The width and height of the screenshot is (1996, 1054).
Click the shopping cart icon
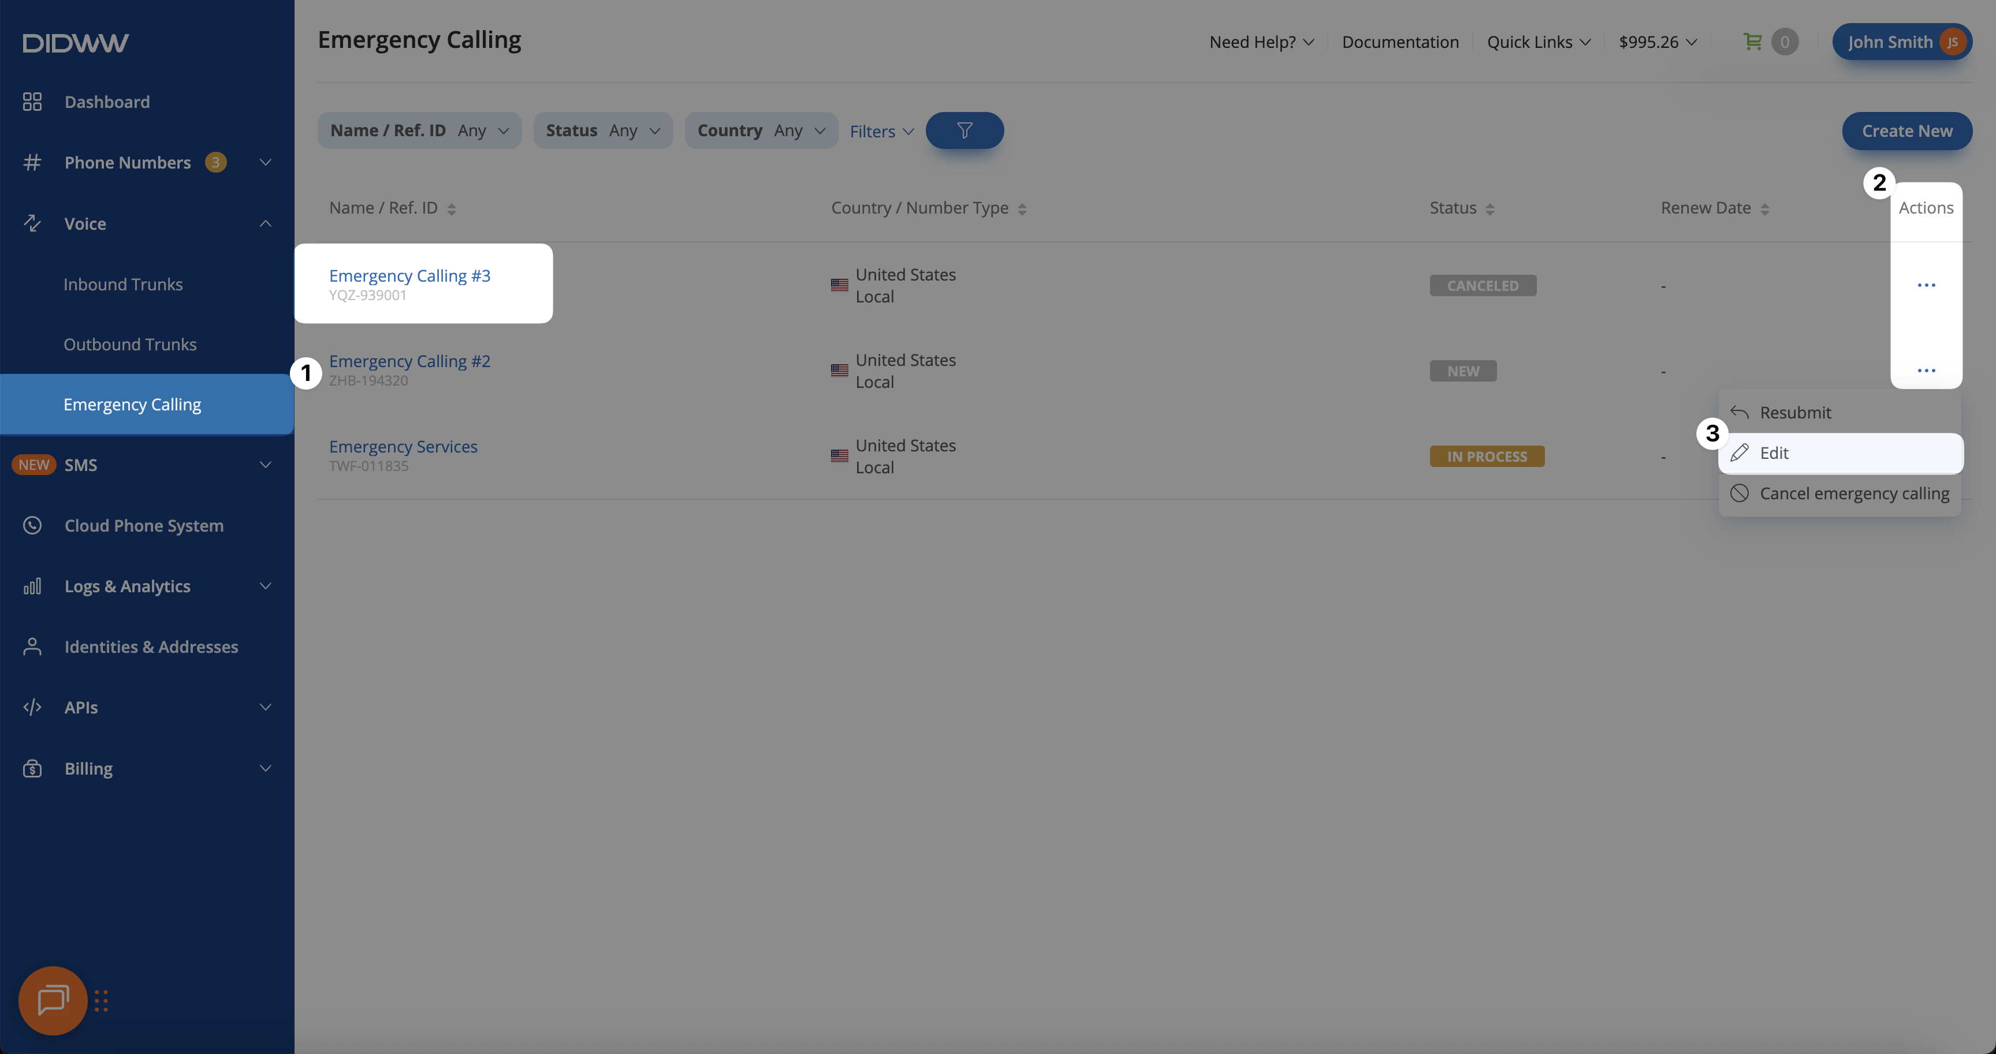[x=1752, y=42]
